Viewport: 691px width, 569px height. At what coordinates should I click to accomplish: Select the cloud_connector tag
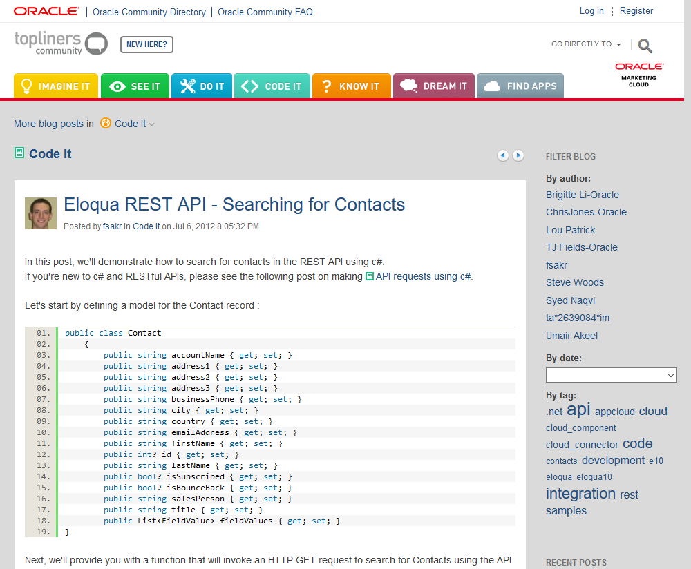pos(582,445)
